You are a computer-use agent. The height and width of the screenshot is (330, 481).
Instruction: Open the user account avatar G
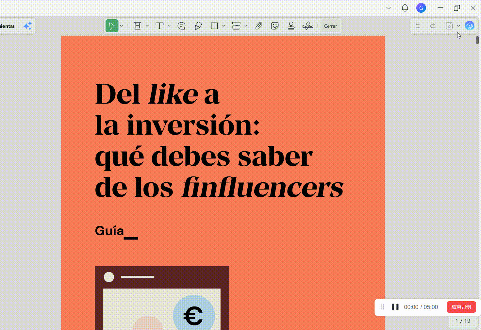[x=421, y=8]
